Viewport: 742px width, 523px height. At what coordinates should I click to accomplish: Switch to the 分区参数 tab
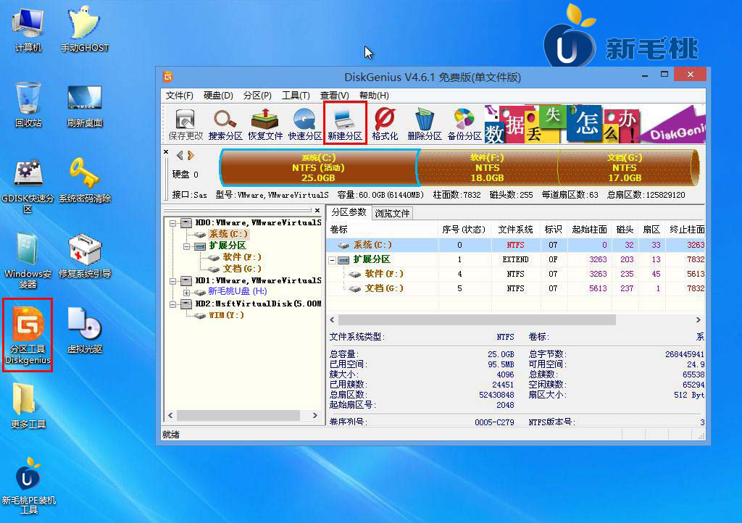pos(349,212)
